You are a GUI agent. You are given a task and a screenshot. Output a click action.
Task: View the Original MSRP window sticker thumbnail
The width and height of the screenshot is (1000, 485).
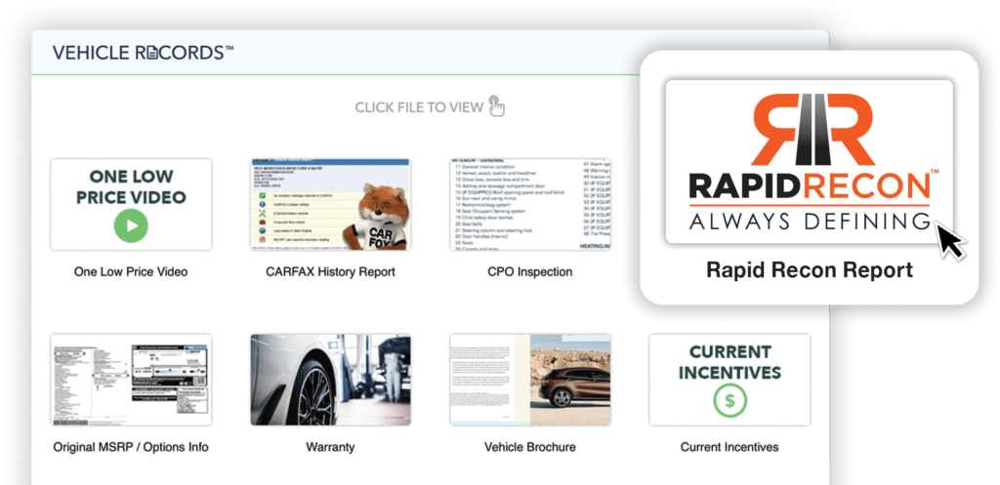pyautogui.click(x=131, y=380)
